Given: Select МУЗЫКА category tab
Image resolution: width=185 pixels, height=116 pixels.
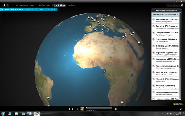Looking at the screenshot, I should click(29, 10).
